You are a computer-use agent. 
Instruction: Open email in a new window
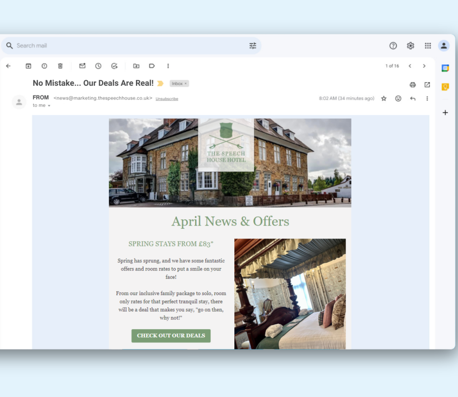click(427, 84)
